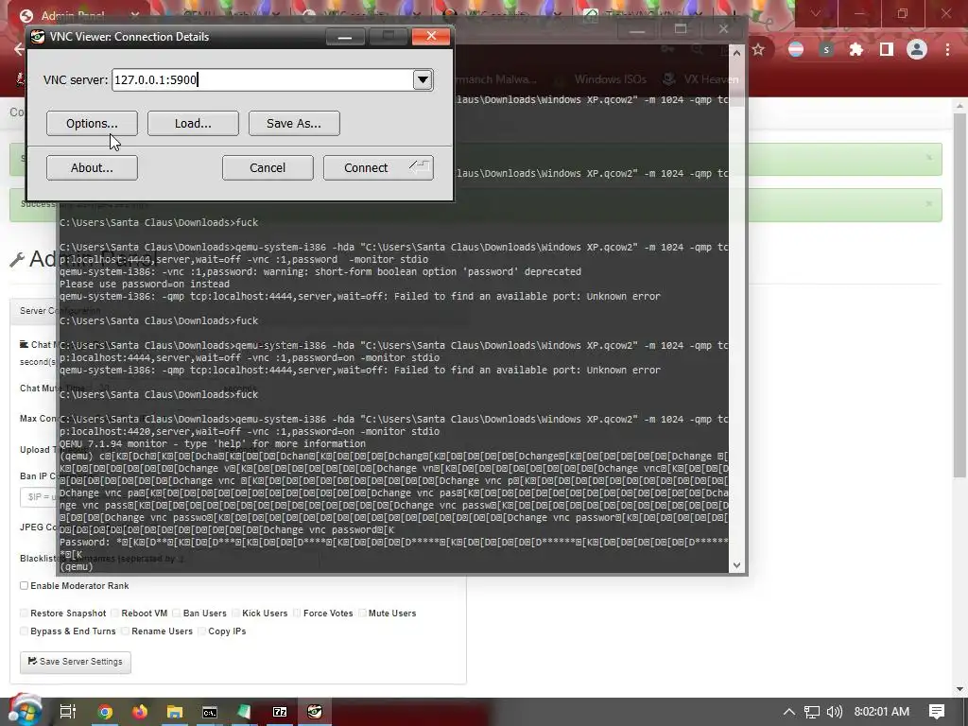
Task: Click the console window scroll-up arrow
Action: click(x=736, y=54)
